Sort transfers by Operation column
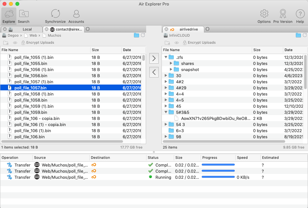 pos(16,158)
